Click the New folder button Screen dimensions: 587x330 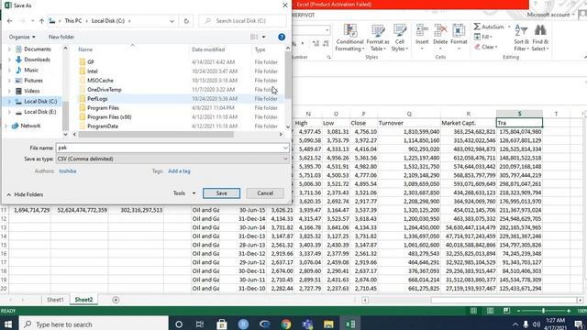61,37
